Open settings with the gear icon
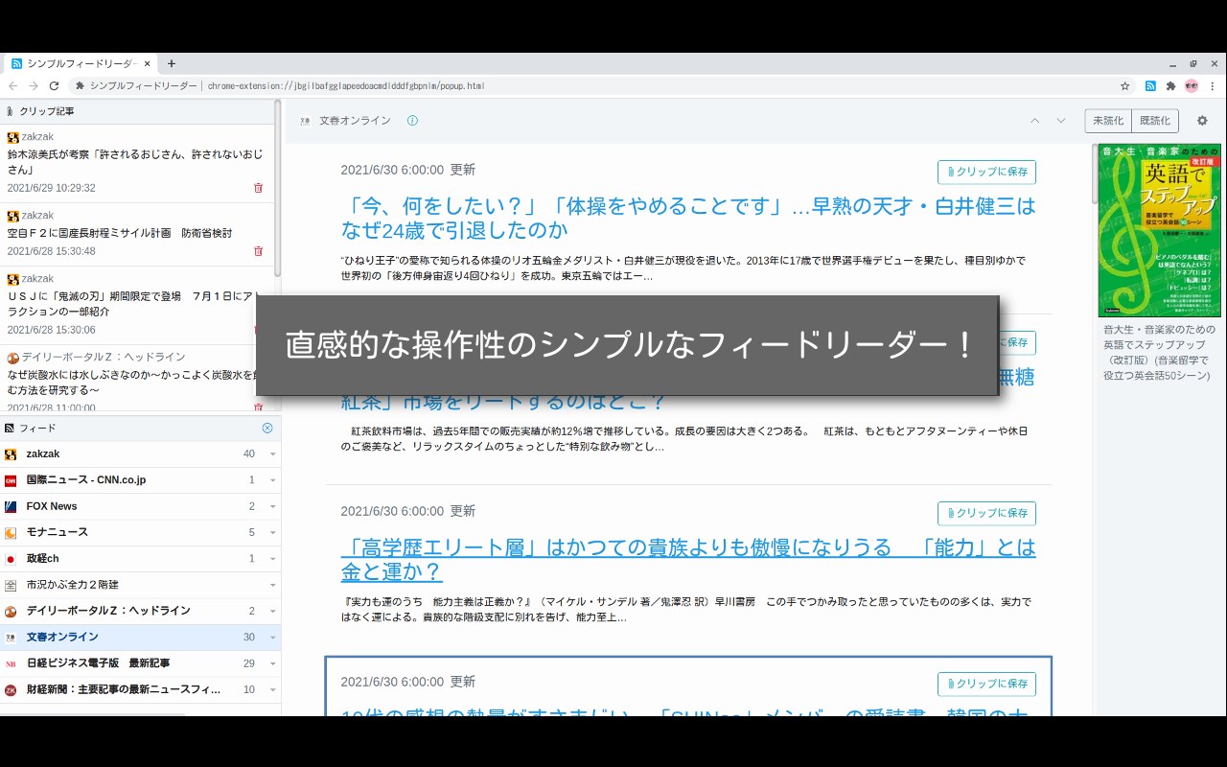The width and height of the screenshot is (1227, 767). pyautogui.click(x=1202, y=121)
